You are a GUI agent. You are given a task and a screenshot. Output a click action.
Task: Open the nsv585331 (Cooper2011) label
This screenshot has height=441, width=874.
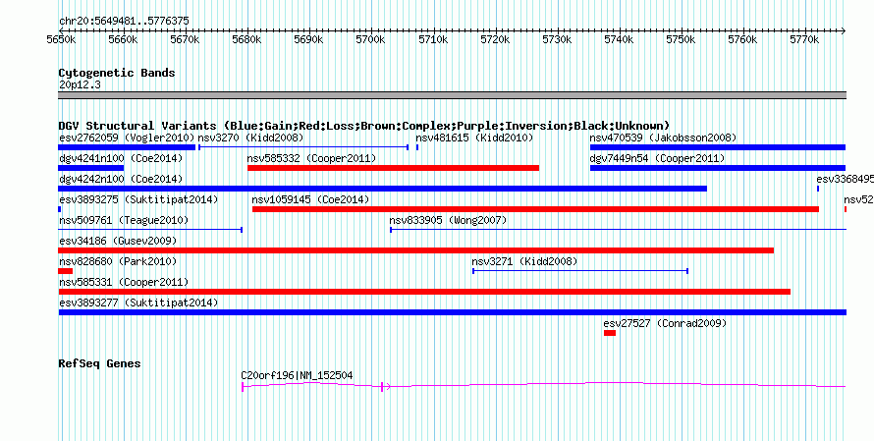[124, 282]
